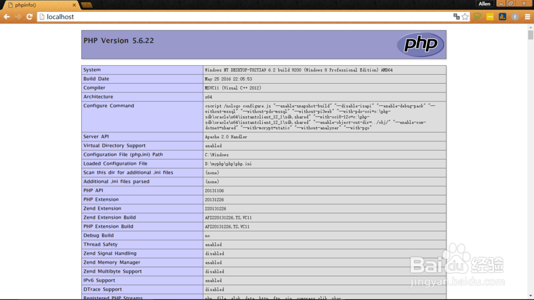
Task: Click Virtual Directory Support label
Action: pyautogui.click(x=114, y=145)
